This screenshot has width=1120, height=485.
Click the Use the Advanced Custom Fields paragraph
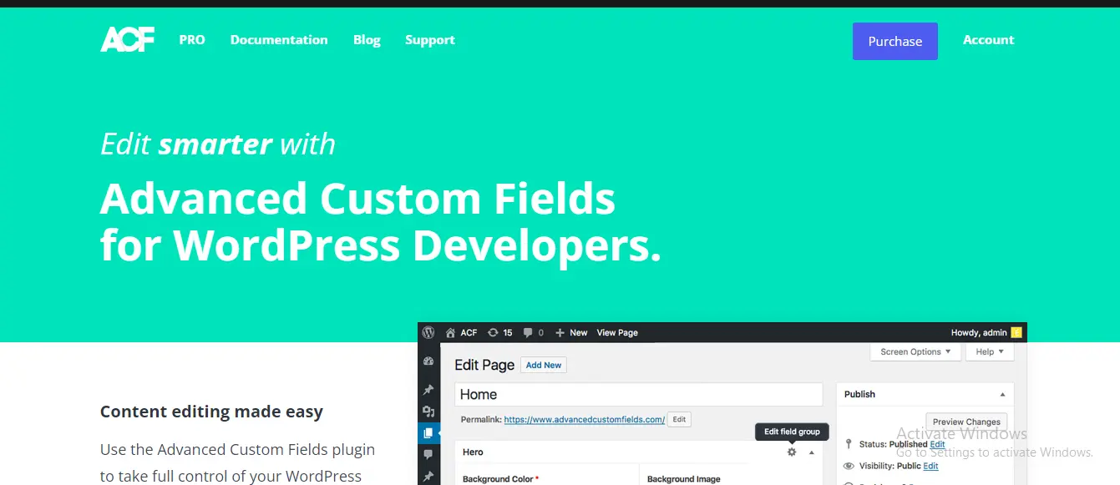pos(237,462)
